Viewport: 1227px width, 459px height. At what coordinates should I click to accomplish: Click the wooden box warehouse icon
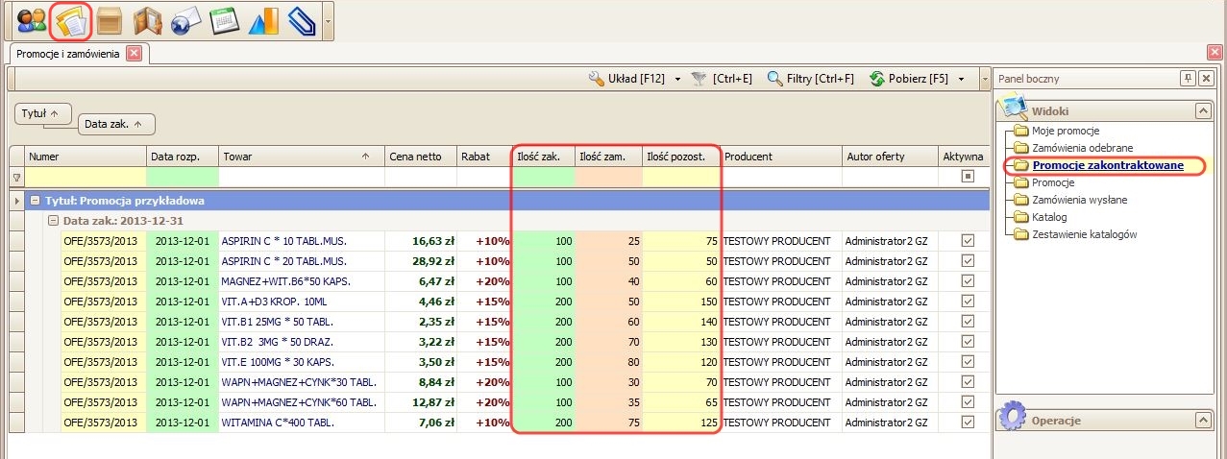coord(109,20)
